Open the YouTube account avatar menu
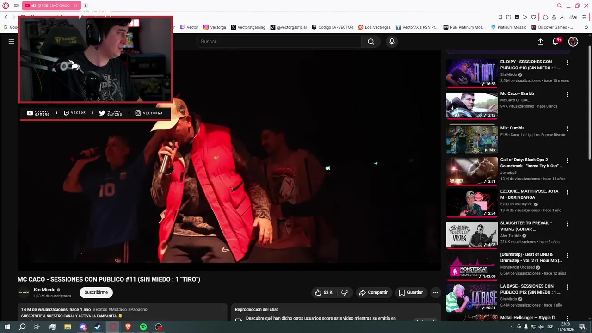592x333 pixels. click(x=573, y=42)
